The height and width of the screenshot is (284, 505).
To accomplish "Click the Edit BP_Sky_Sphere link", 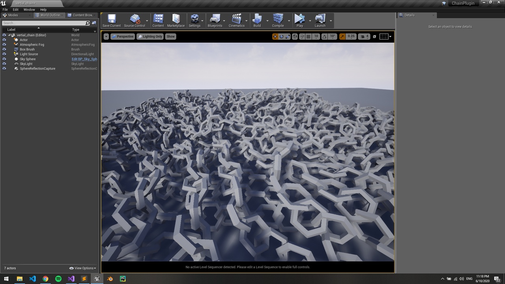I will pos(84,59).
